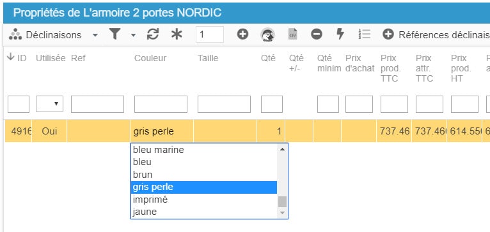Click the lightning bolt icon
Image resolution: width=490 pixels, height=232 pixels.
340,34
